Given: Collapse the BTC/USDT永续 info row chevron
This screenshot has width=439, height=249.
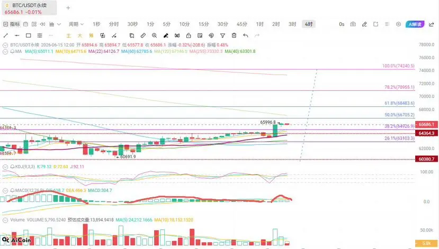Looking at the screenshot, I should [5, 45].
